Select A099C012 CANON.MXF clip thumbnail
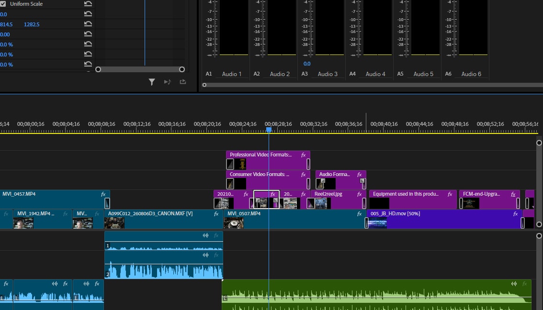The width and height of the screenshot is (543, 310). [x=114, y=223]
